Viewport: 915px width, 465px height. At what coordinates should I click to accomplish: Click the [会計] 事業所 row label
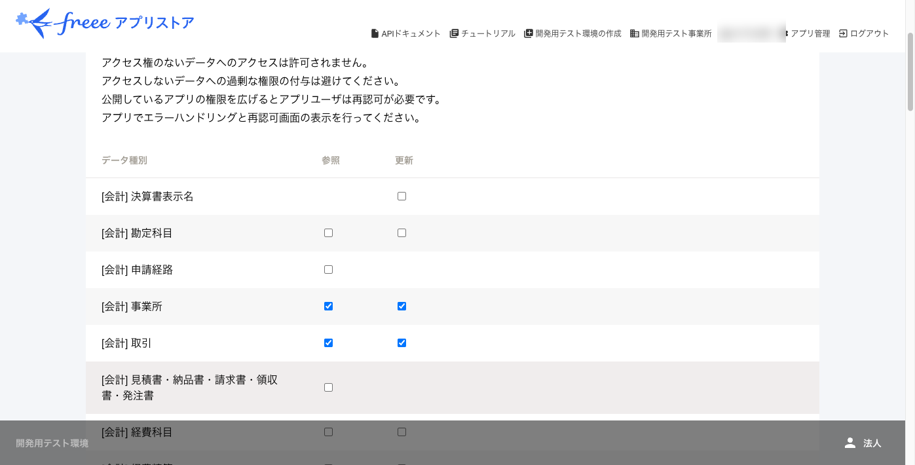click(132, 307)
